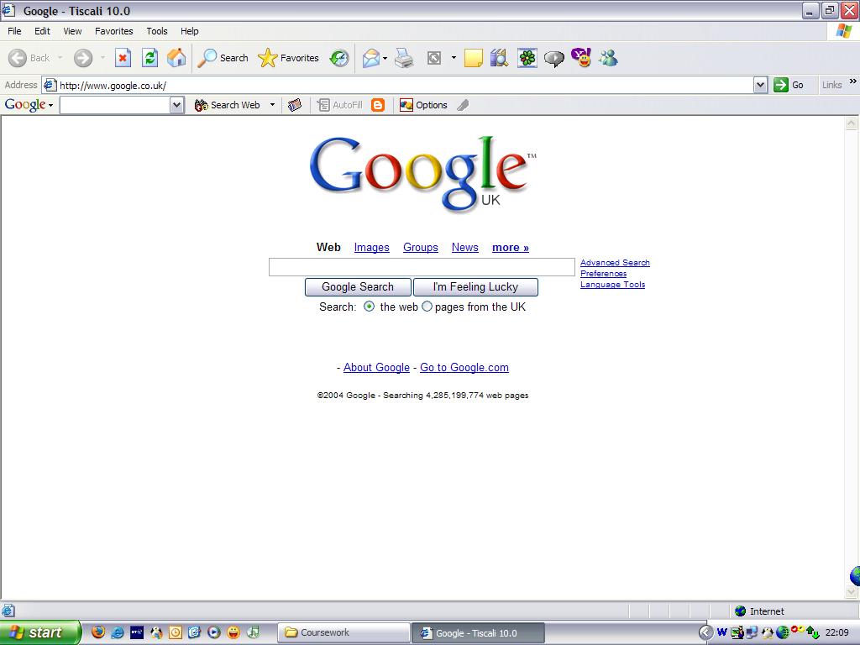Open the Google toolbar search box dropdown

[176, 105]
